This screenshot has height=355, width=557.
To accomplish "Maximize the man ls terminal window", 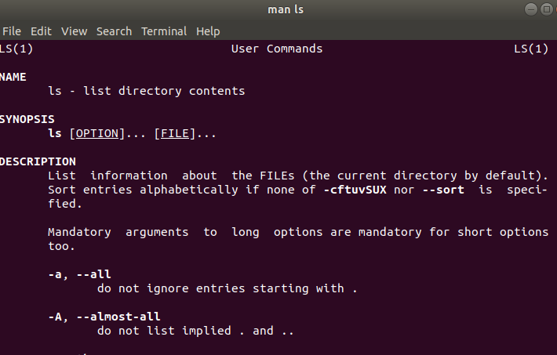I will pyautogui.click(x=547, y=9).
